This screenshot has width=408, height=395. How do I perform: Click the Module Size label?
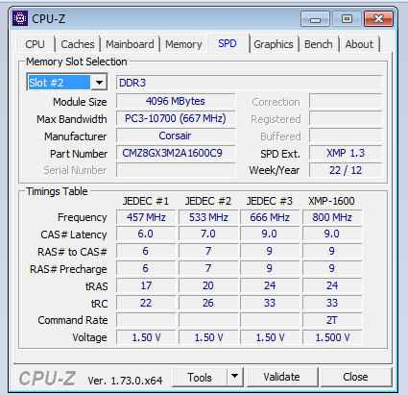tap(80, 102)
